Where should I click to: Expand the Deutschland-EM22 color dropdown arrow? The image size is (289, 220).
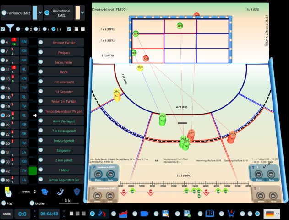click(x=82, y=13)
